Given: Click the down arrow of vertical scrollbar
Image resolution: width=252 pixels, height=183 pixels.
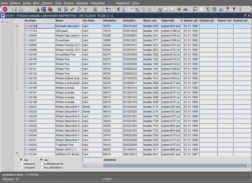Looking at the screenshot, I should (x=17, y=152).
